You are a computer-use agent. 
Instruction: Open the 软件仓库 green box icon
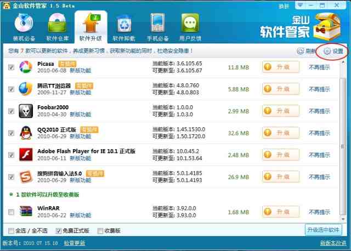click(57, 23)
